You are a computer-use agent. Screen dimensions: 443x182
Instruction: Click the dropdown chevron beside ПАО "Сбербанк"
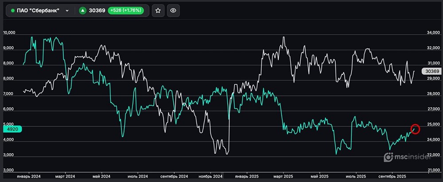pos(67,11)
